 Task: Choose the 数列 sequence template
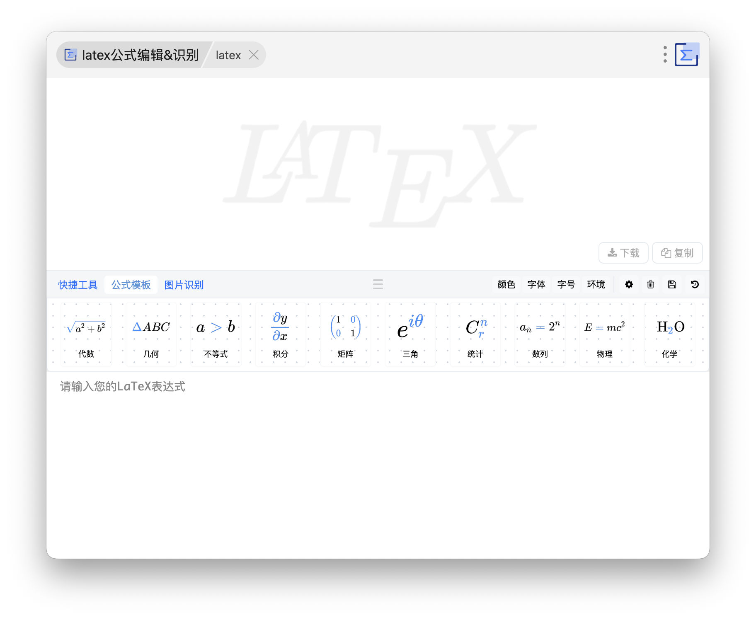[540, 334]
